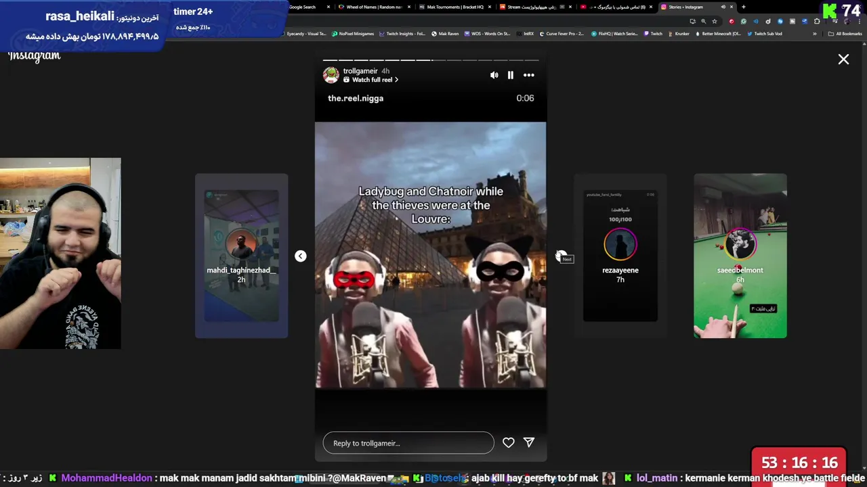
Task: Click the story progress bar segments
Action: click(x=430, y=60)
